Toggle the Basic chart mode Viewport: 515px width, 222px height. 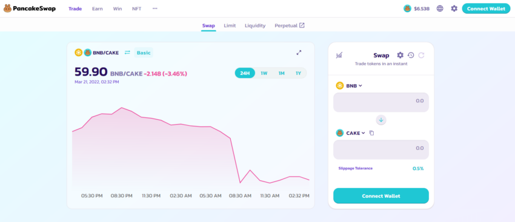[144, 53]
